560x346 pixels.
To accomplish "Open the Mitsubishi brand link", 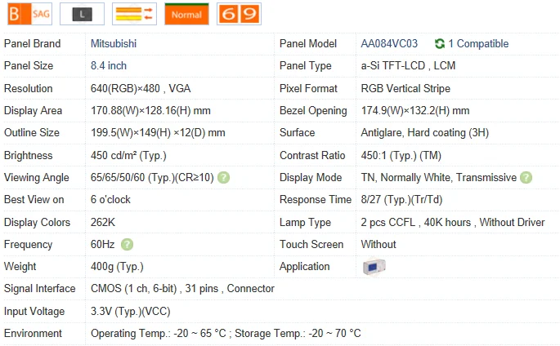I will click(114, 44).
